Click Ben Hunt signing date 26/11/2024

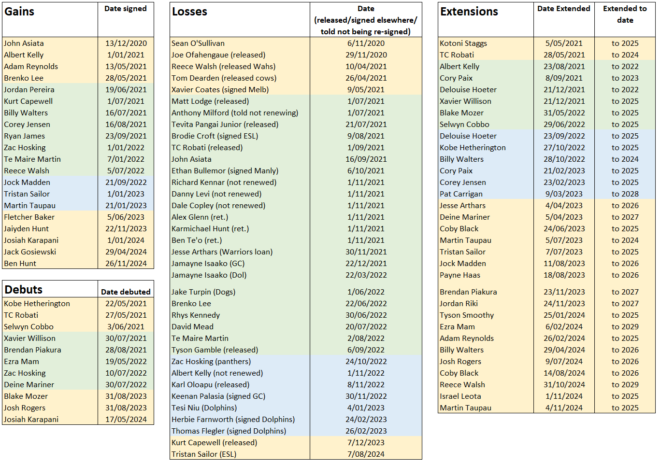pyautogui.click(x=126, y=263)
